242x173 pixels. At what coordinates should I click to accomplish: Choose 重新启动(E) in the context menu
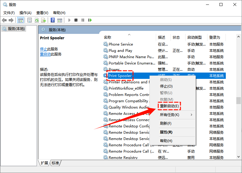(169, 106)
